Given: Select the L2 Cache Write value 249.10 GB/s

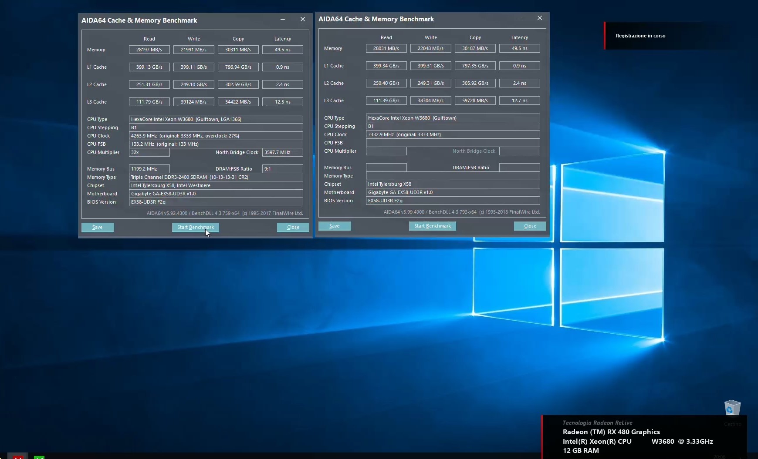Looking at the screenshot, I should 194,84.
